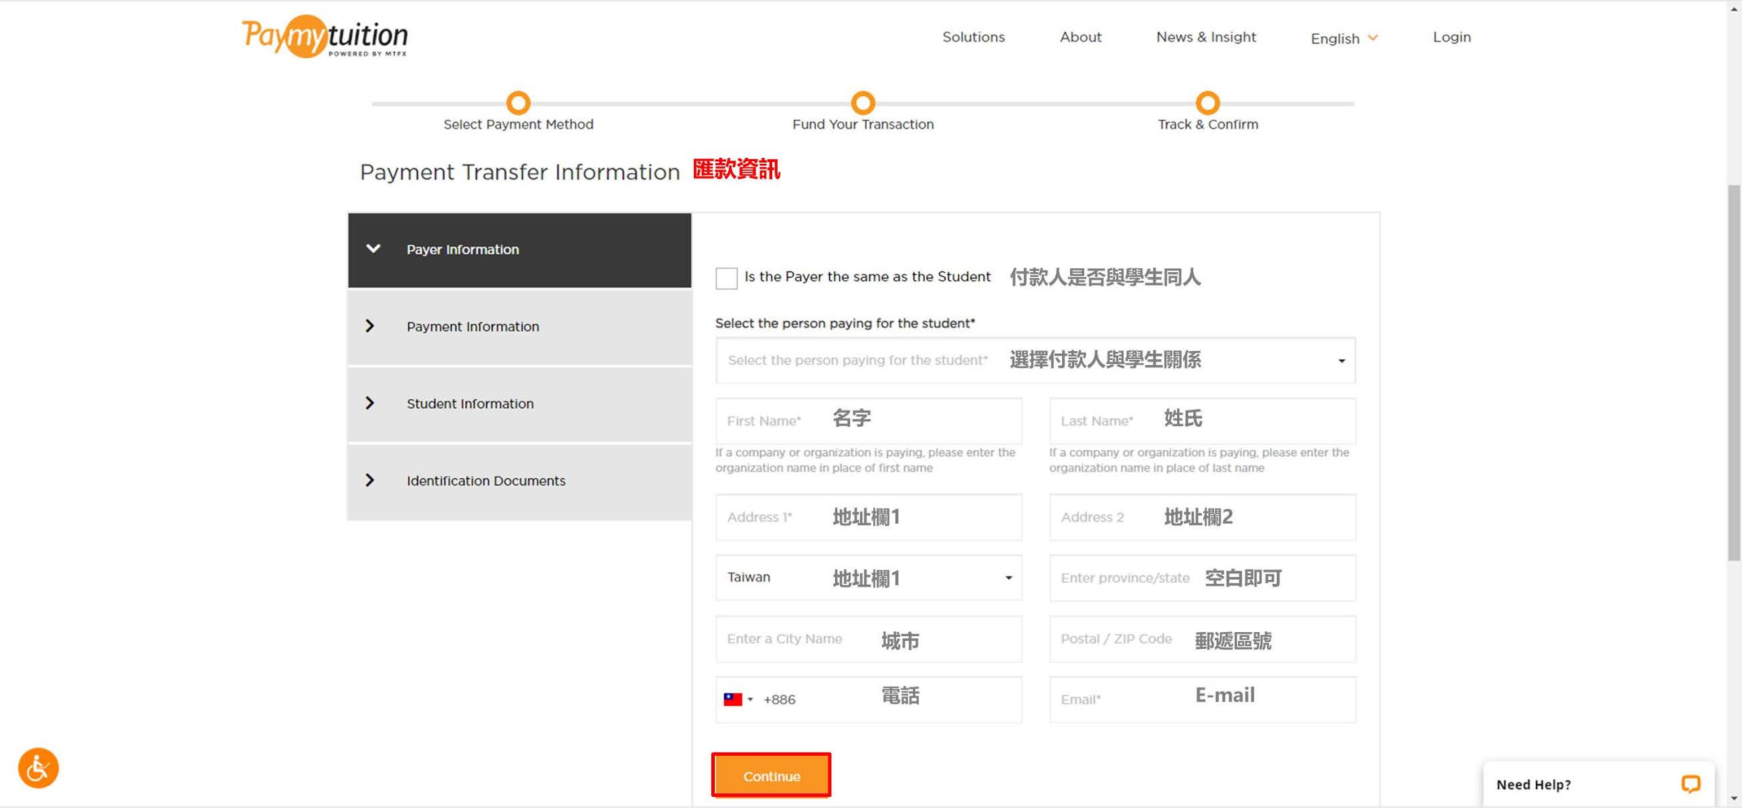Open the English language dropdown

[x=1343, y=38]
